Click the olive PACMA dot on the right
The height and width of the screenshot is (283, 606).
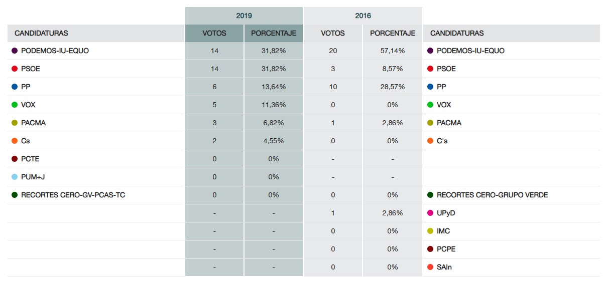(430, 123)
